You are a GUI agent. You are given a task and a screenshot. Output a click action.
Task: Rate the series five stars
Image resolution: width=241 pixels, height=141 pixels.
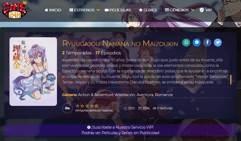tap(97, 106)
